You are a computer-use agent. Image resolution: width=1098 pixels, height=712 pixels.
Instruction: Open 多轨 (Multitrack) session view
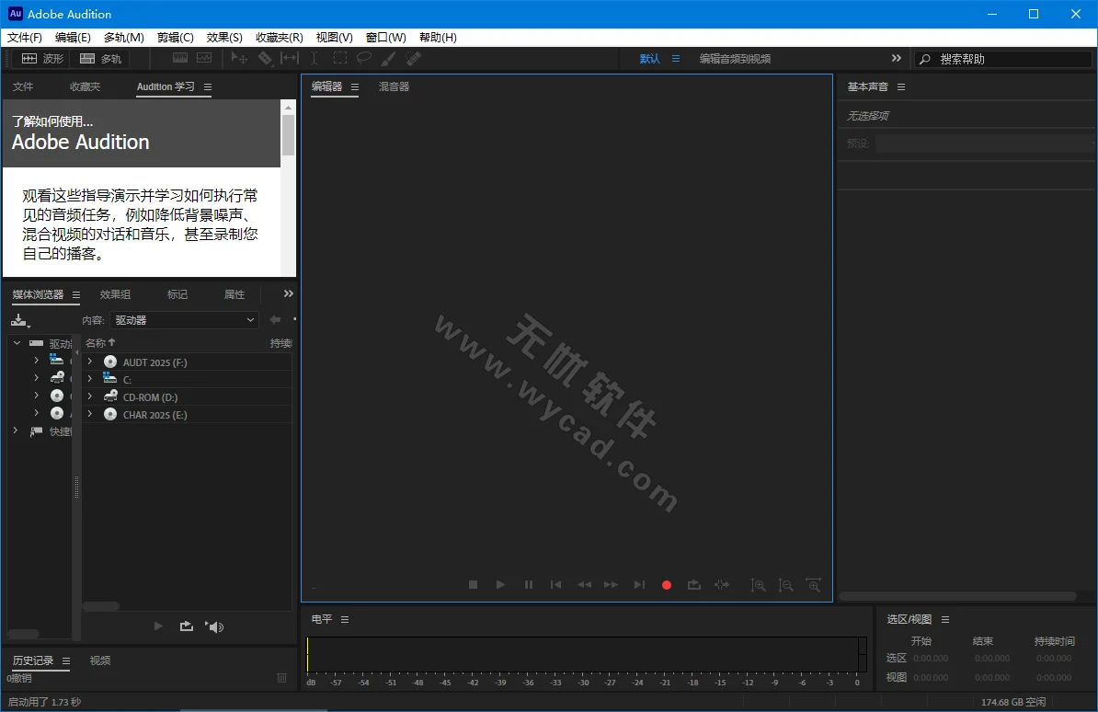[100, 58]
